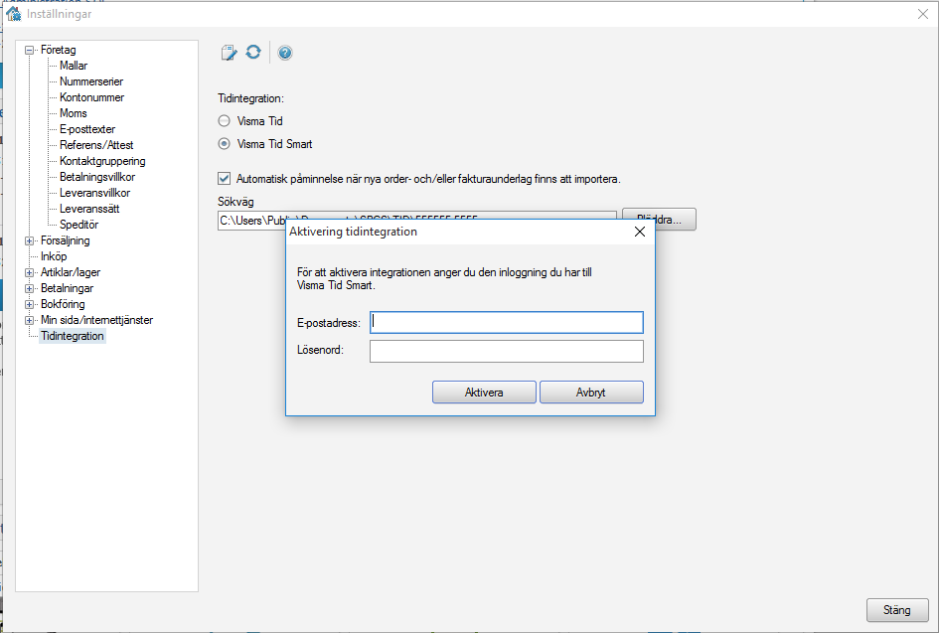Select Moms in the tree
Image resolution: width=939 pixels, height=633 pixels.
[x=74, y=113]
